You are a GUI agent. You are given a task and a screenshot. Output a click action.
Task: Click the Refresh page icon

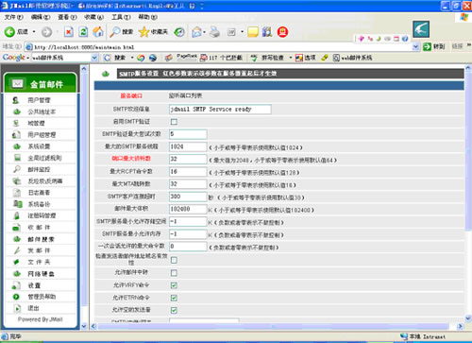click(83, 31)
